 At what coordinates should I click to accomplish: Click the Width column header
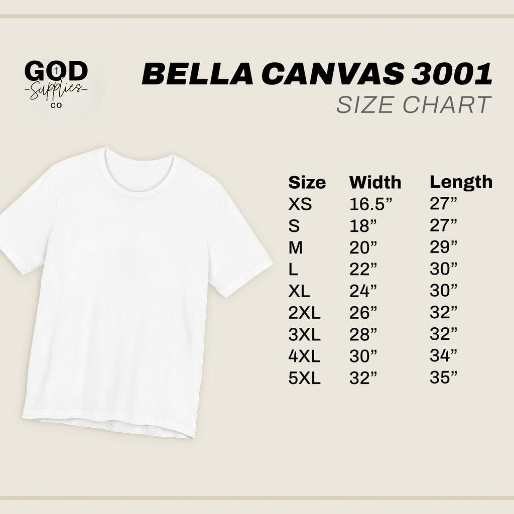click(375, 182)
